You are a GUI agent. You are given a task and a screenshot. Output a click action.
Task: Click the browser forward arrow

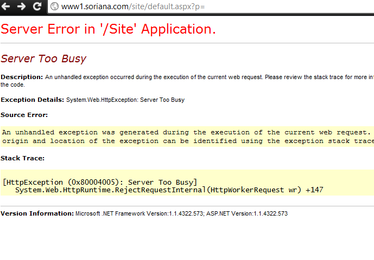tap(22, 6)
